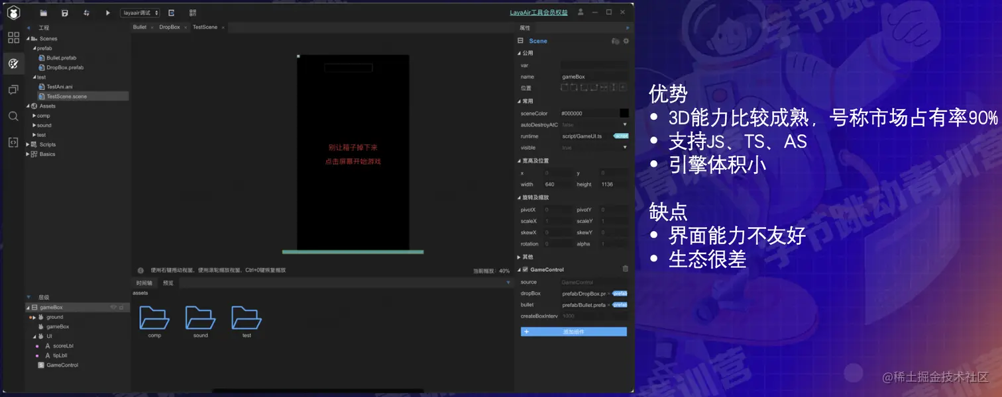
Task: Click the publish/export icon beside debug dropdown
Action: coord(171,13)
